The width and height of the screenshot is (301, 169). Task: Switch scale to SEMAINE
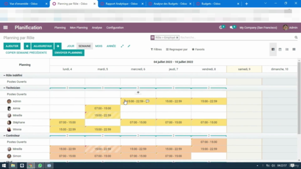[85, 46]
